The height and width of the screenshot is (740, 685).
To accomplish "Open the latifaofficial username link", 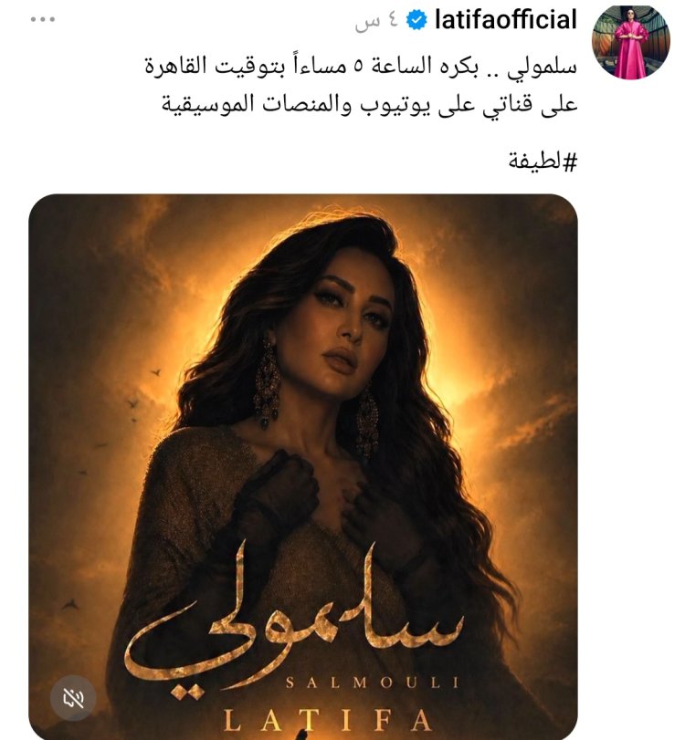I will tap(505, 20).
